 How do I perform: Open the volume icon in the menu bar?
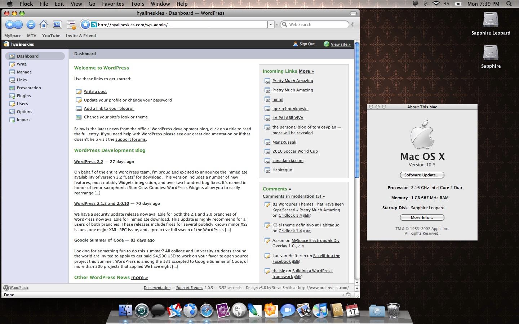click(446, 4)
